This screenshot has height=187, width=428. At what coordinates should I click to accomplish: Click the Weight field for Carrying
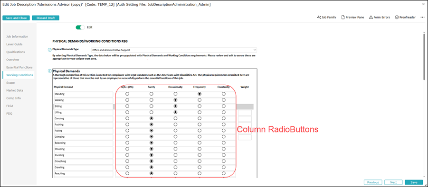click(245, 119)
